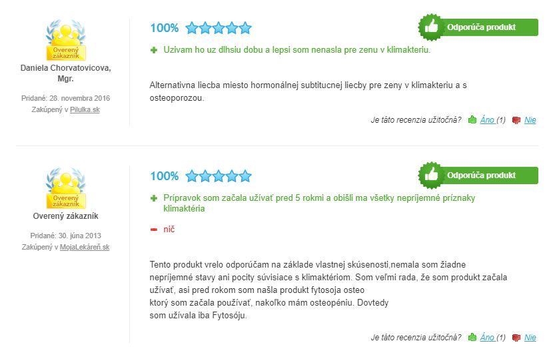551x359 pixels.
Task: Click the green plus icon in first review
Action: click(x=154, y=50)
